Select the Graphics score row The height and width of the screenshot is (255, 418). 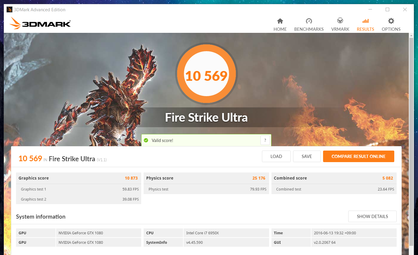click(78, 178)
